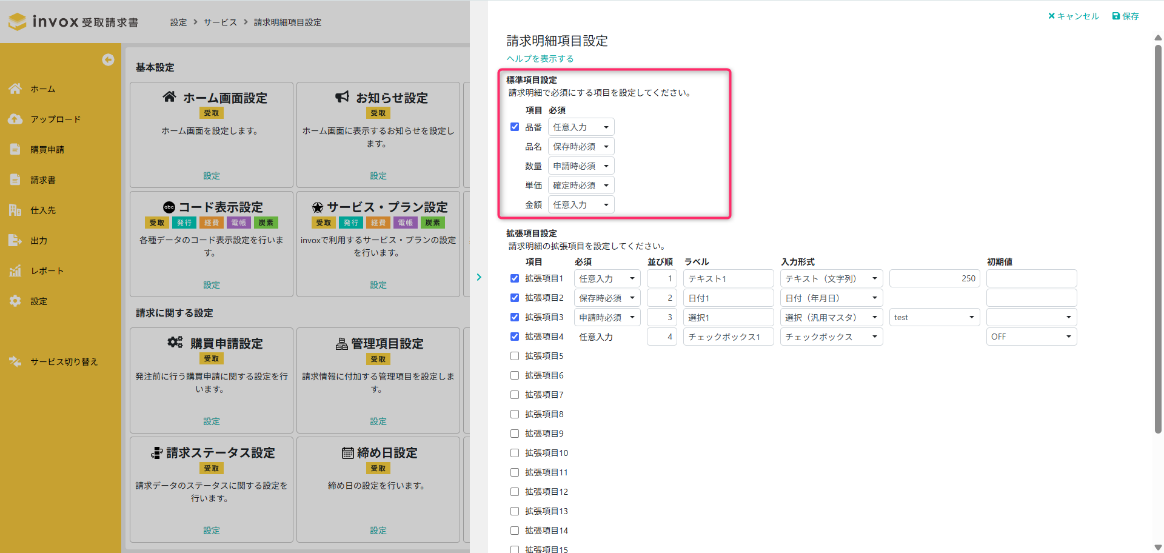The image size is (1164, 553).
Task: Open 購買申請 in the sidebar menu
Action: tap(47, 149)
